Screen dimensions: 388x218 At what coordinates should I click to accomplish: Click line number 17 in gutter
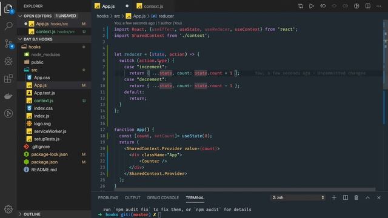coord(102,130)
